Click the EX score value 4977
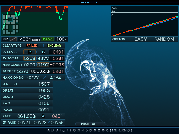The height and width of the screenshot is (134, 179). (43, 58)
